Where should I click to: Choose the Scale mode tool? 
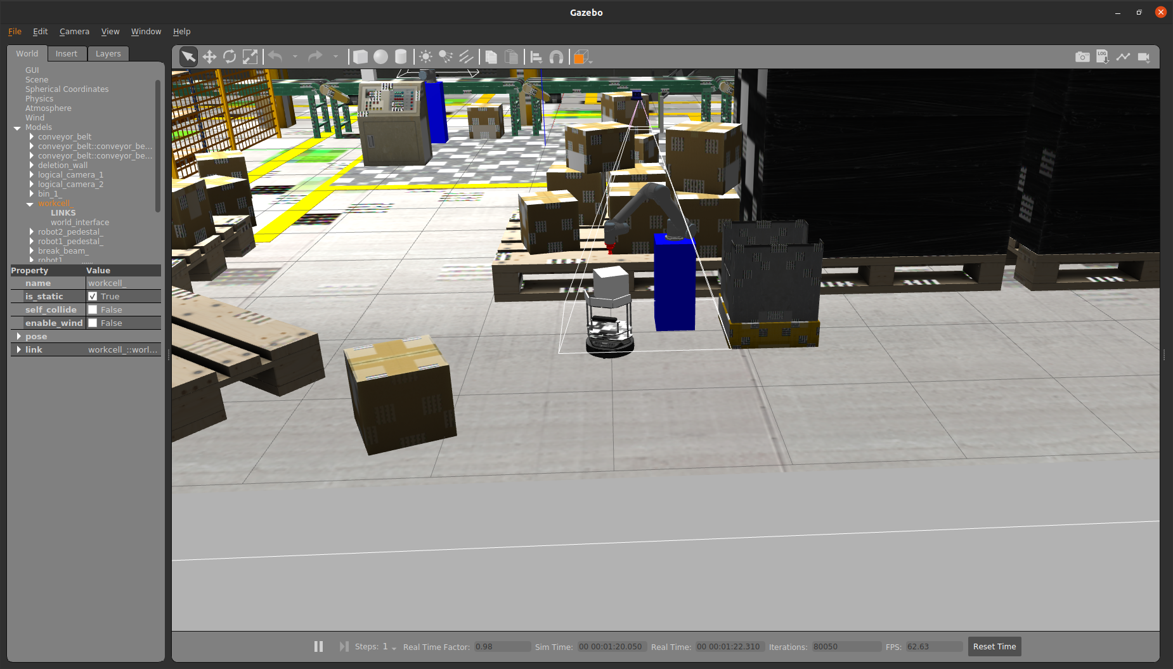tap(250, 57)
